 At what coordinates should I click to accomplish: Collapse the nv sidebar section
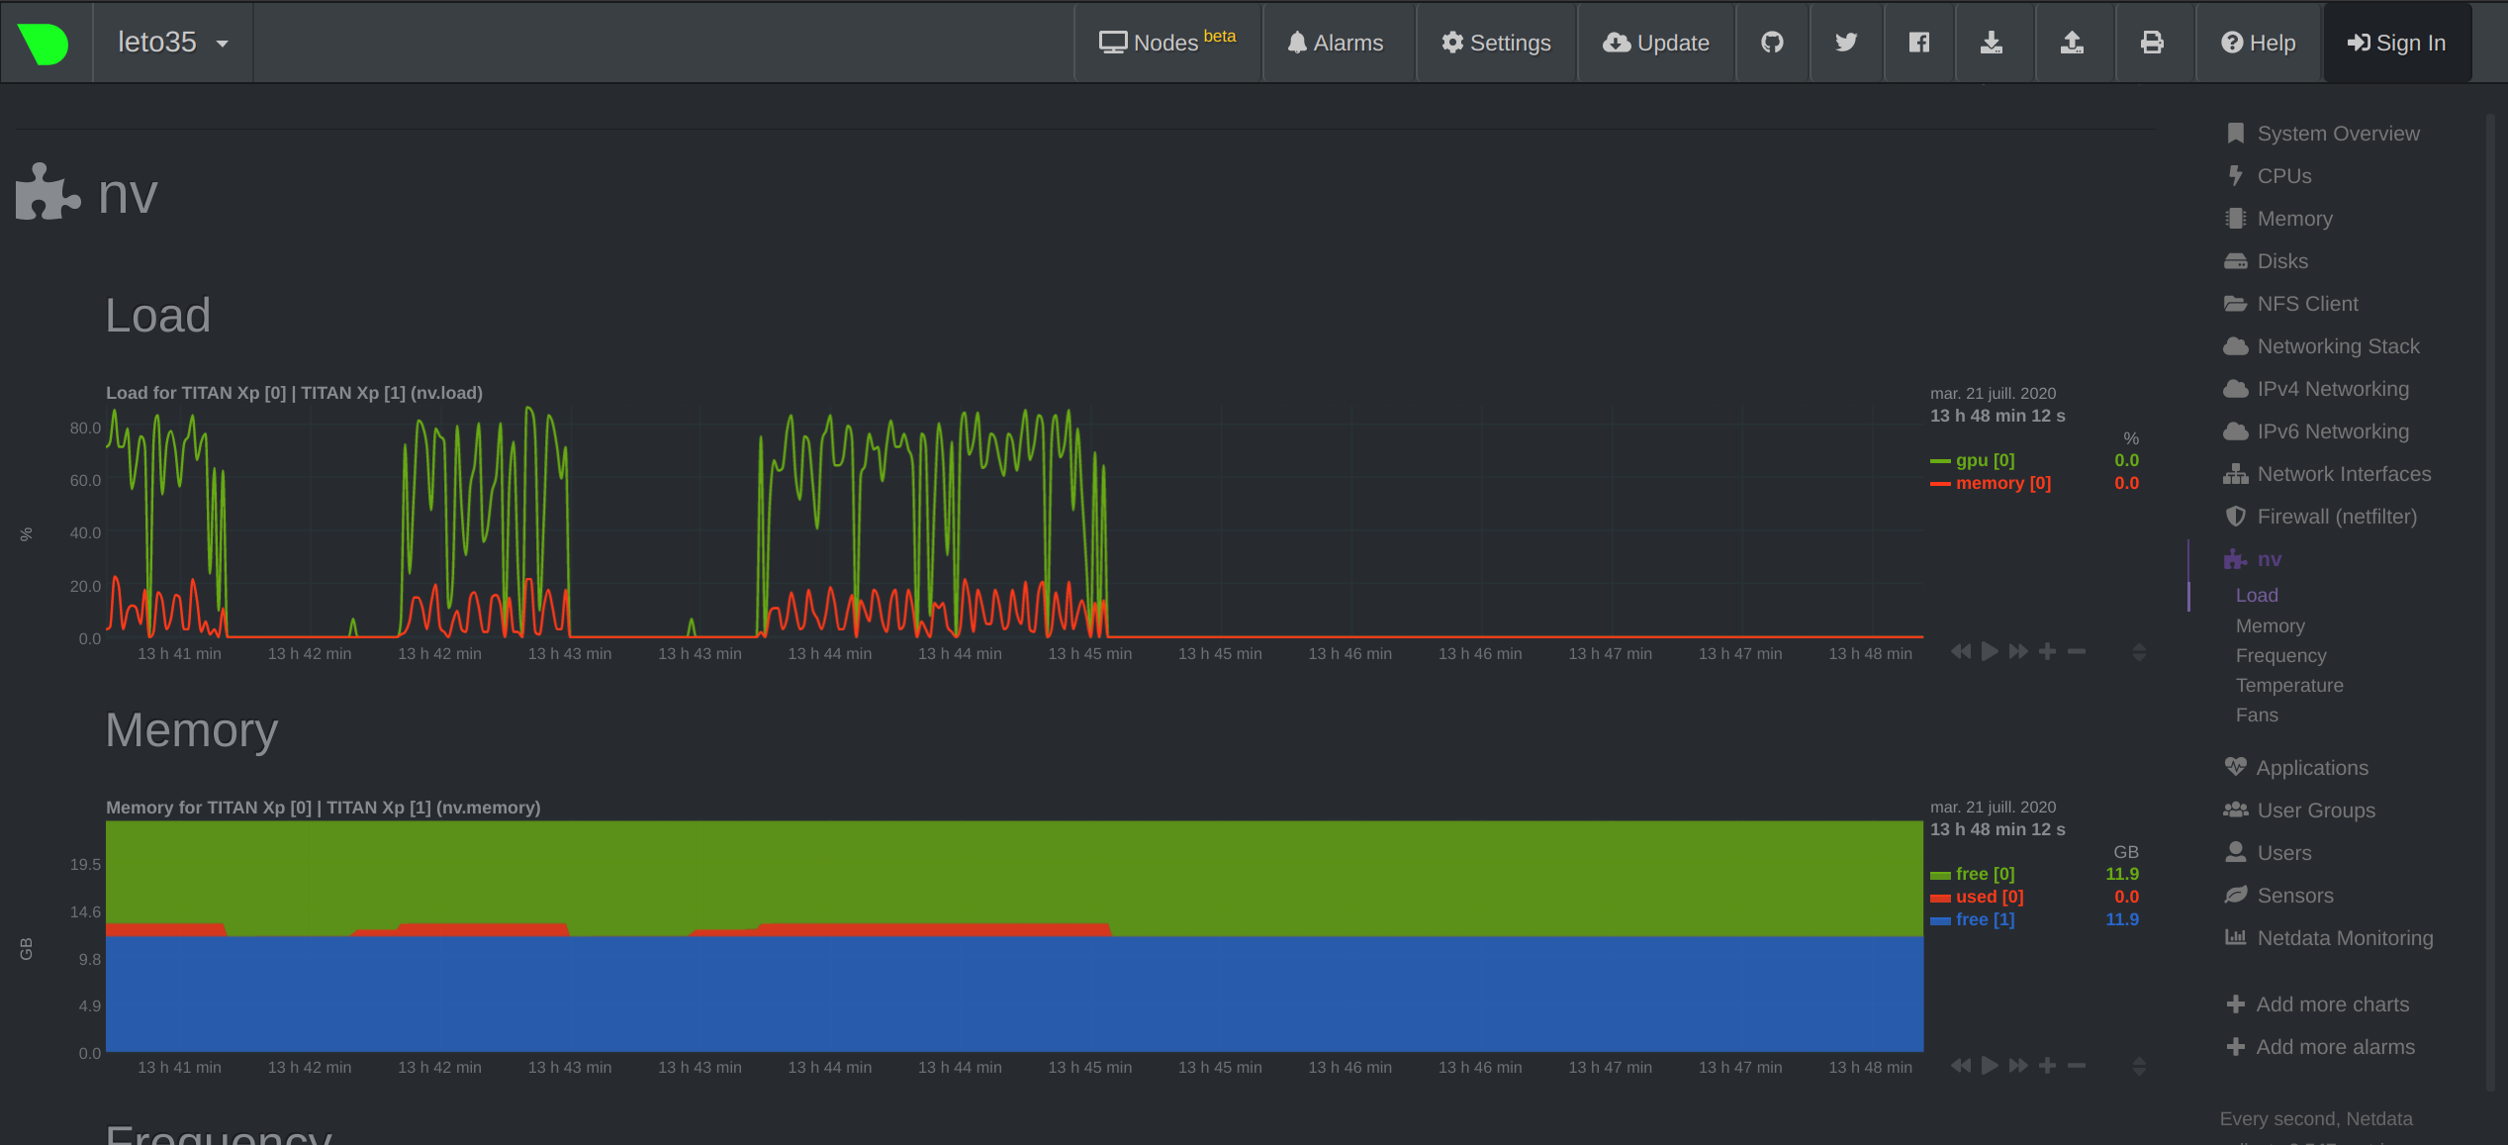click(2253, 559)
